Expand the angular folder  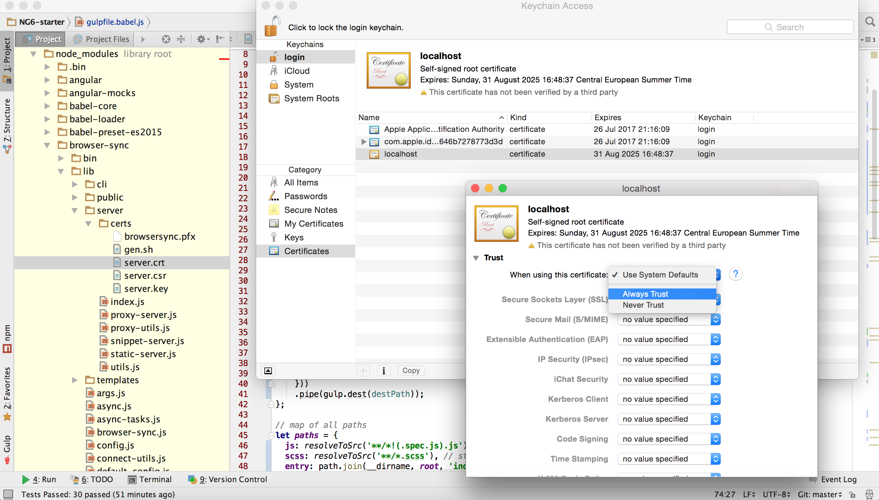pyautogui.click(x=47, y=80)
